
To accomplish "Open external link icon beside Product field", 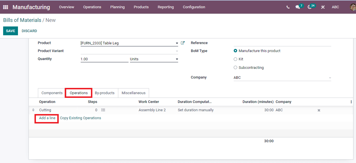I will click(183, 43).
